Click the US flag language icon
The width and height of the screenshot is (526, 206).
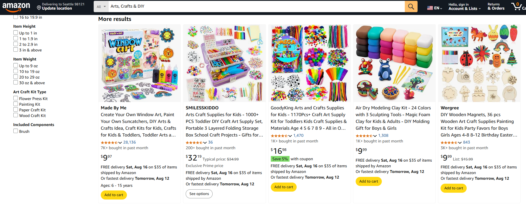430,8
